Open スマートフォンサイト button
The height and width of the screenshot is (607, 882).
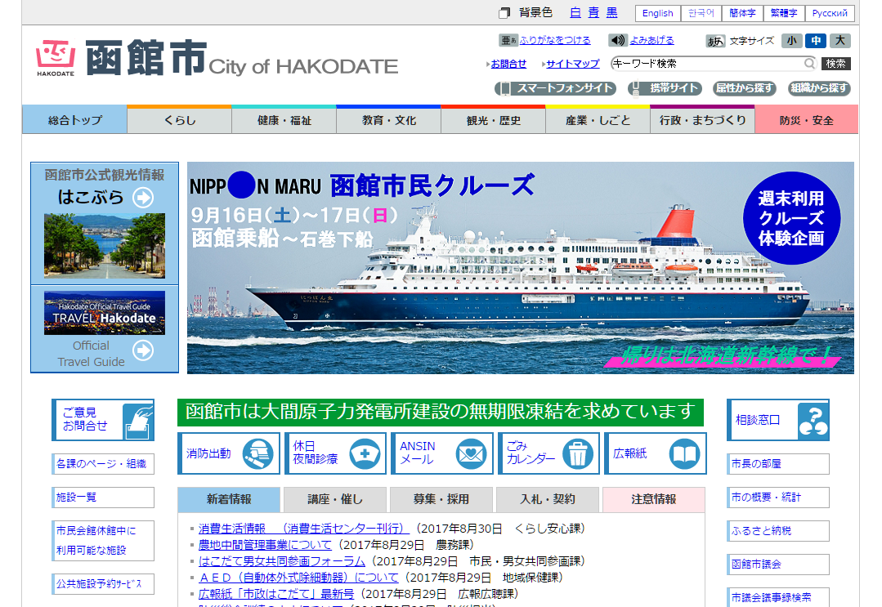pos(555,88)
